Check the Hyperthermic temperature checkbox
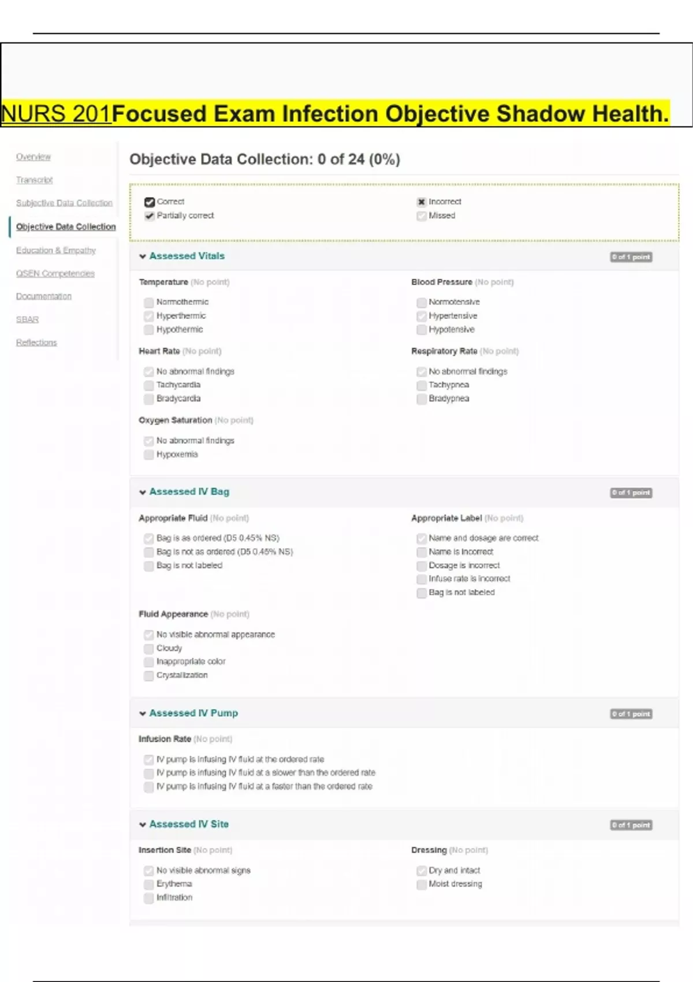Viewport: 693px width, 982px height. (149, 316)
